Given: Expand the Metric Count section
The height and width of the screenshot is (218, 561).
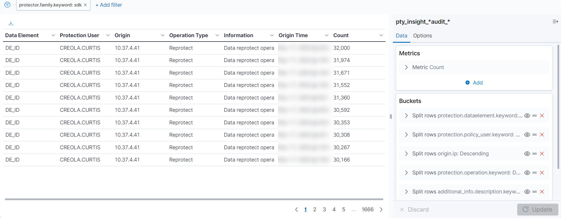Looking at the screenshot, I should coord(406,67).
